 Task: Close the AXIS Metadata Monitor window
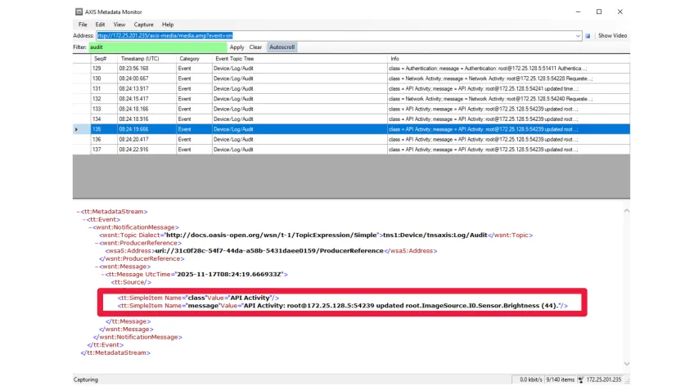620,12
